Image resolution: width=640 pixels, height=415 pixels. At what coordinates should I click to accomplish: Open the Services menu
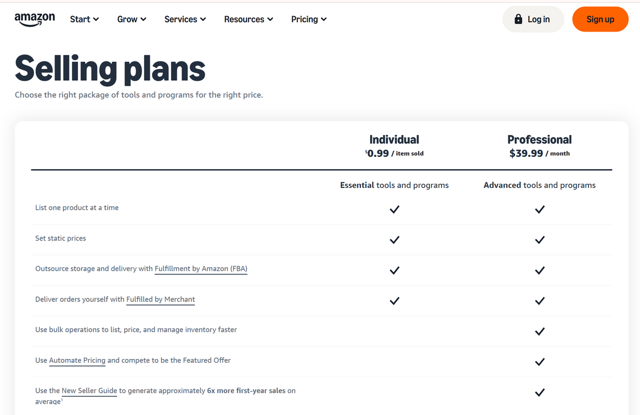coord(185,19)
